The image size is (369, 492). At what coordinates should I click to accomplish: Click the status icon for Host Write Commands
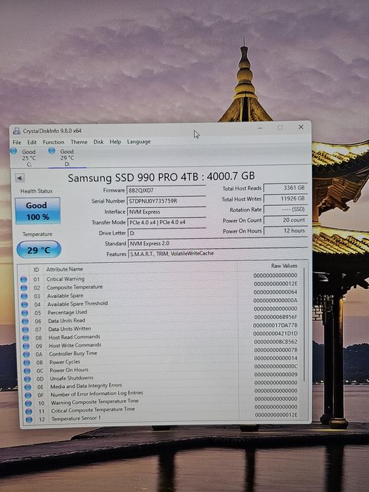[26, 346]
